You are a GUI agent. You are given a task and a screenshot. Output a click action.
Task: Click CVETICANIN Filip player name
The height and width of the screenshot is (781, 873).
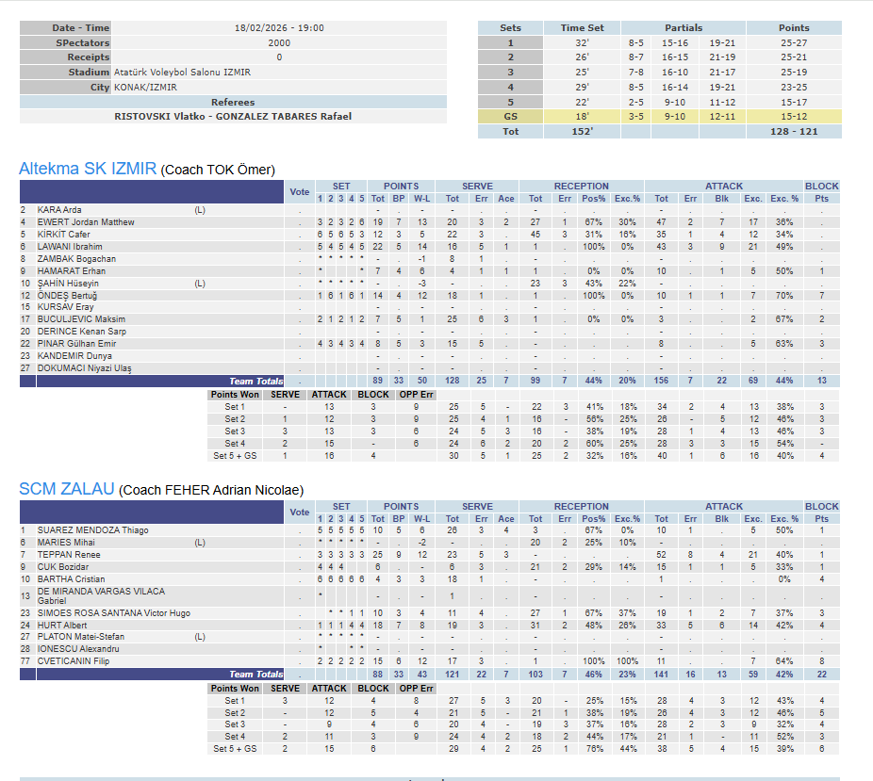73,660
